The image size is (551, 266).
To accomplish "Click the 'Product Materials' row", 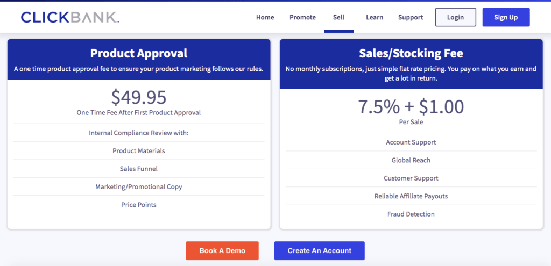I will click(139, 151).
